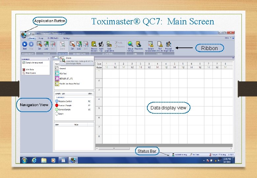The width and height of the screenshot is (257, 178).
Task: Click row header 8 in the data grid
Action: coord(99,139)
